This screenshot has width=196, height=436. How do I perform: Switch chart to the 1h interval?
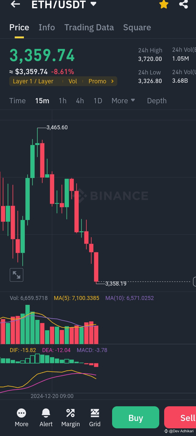(62, 100)
